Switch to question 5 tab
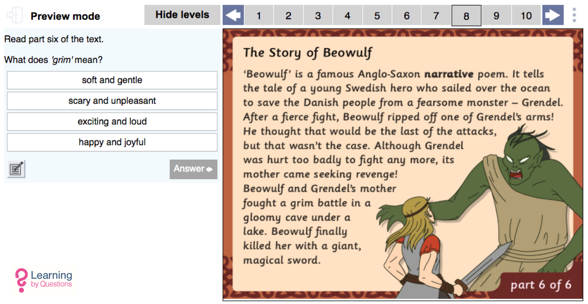Screen dimensions: 588x304 point(377,16)
